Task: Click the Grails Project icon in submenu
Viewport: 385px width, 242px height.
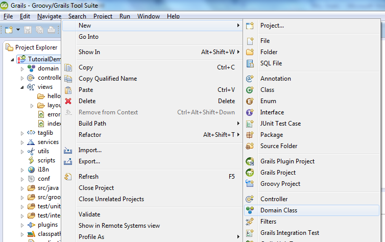Action: (250, 173)
